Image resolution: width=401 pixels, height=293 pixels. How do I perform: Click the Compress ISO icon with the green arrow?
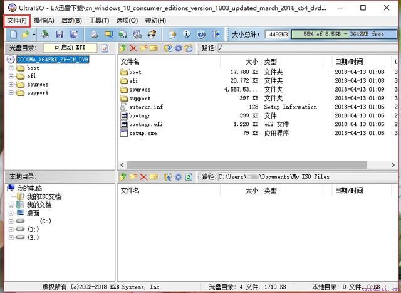click(123, 34)
